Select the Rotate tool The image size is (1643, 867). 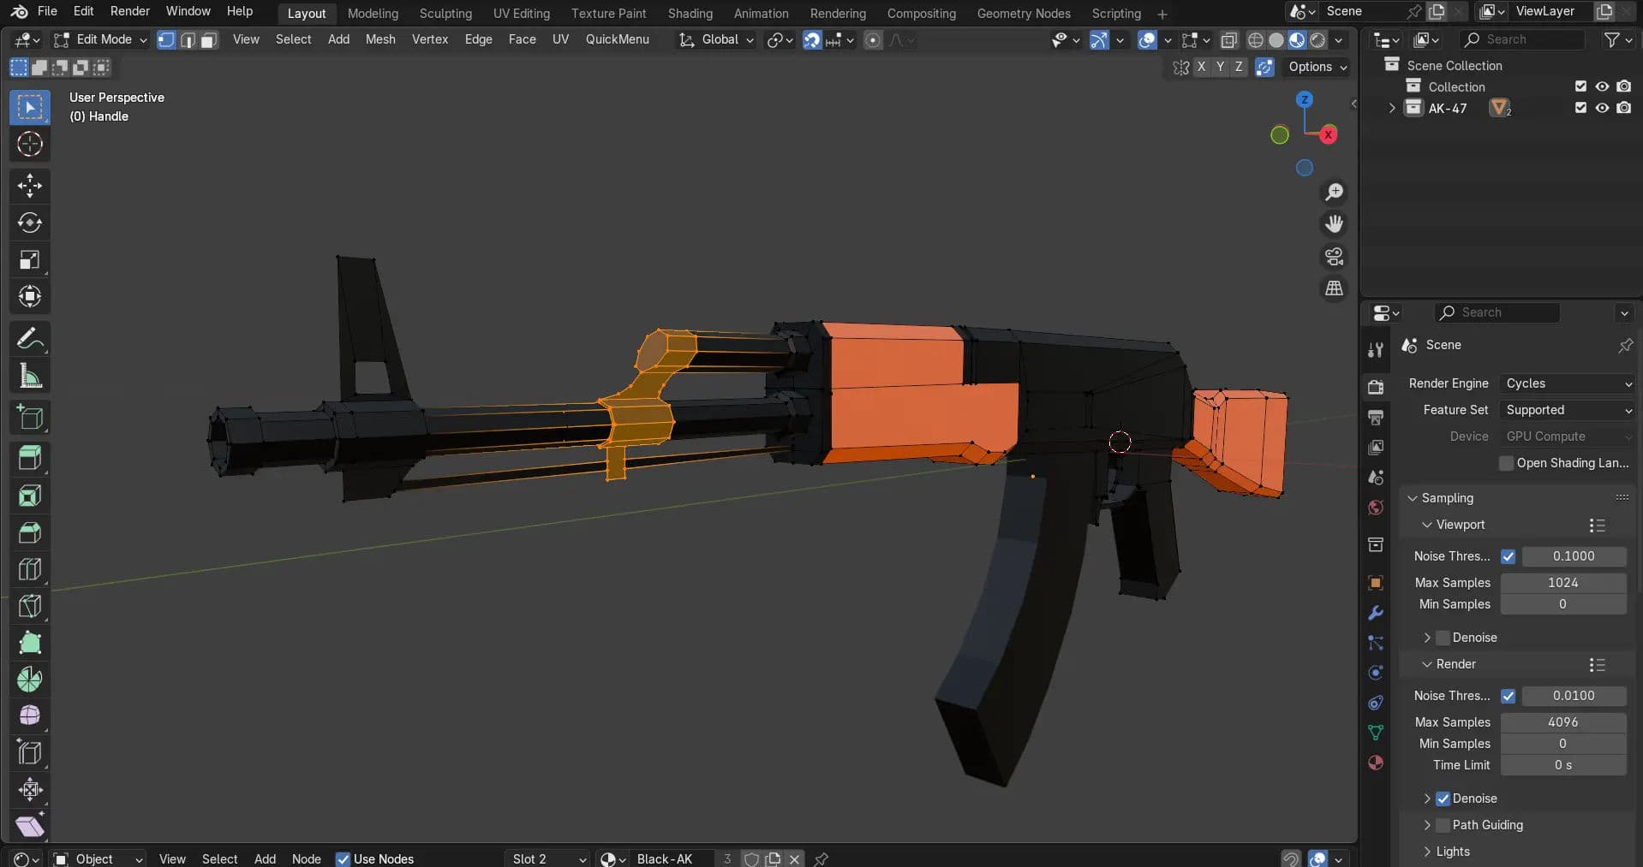click(30, 223)
